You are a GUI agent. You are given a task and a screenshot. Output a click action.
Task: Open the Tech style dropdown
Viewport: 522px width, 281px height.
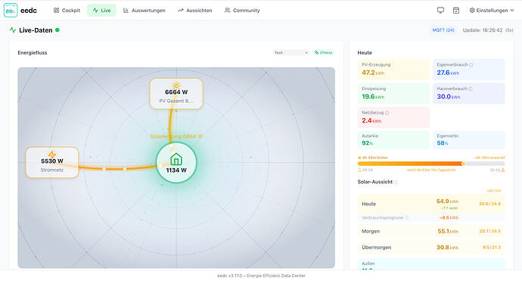point(291,53)
